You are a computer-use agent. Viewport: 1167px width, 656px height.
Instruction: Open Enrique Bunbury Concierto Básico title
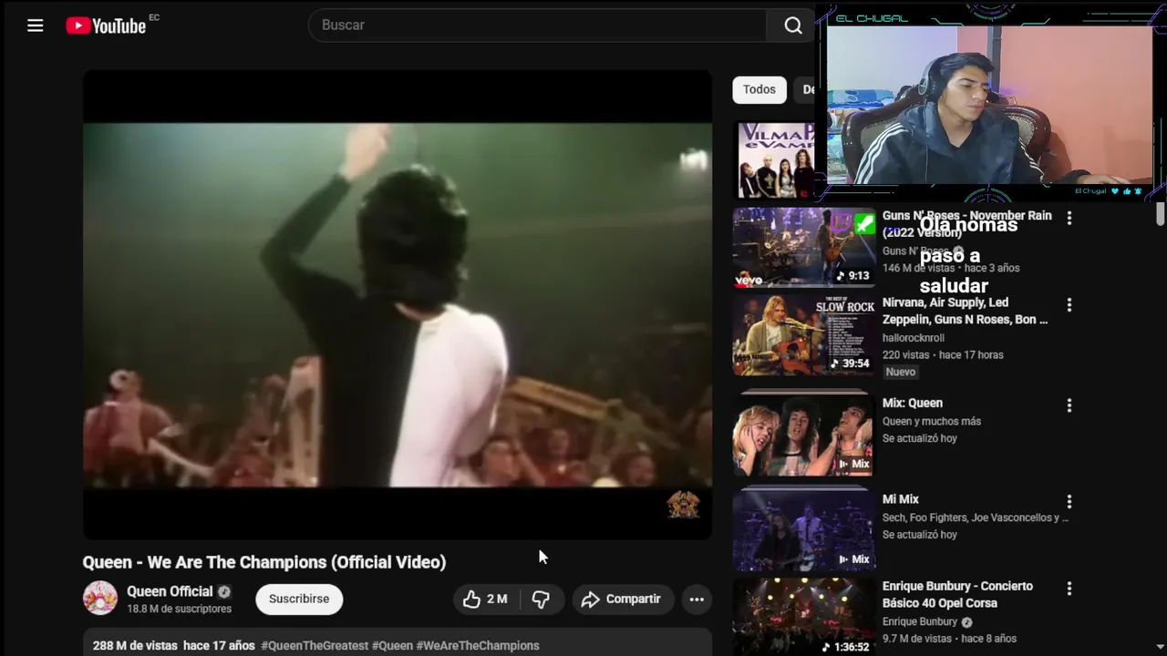(x=957, y=594)
